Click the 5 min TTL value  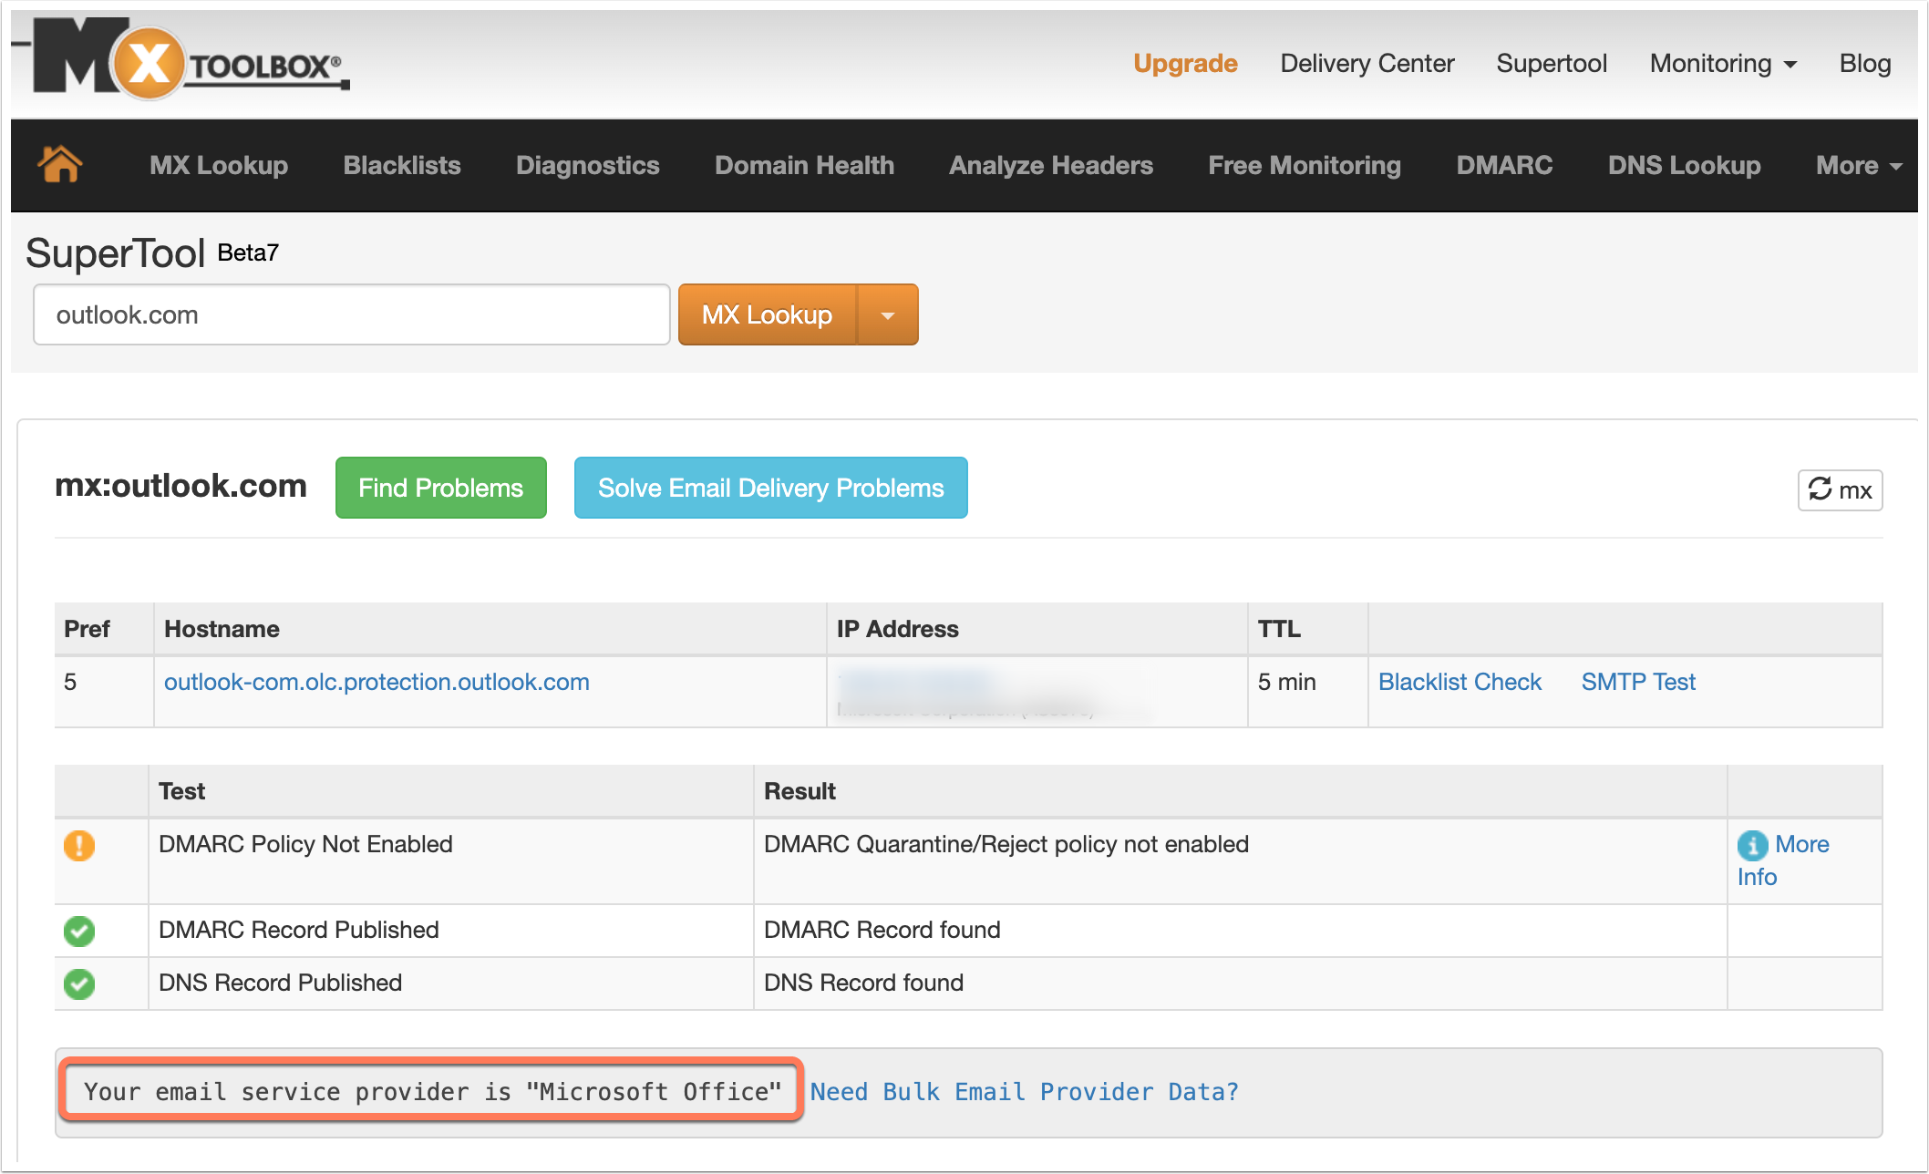(x=1286, y=682)
